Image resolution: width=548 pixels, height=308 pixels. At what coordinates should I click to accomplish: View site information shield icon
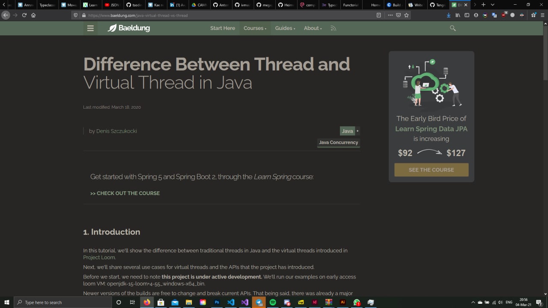tap(75, 15)
